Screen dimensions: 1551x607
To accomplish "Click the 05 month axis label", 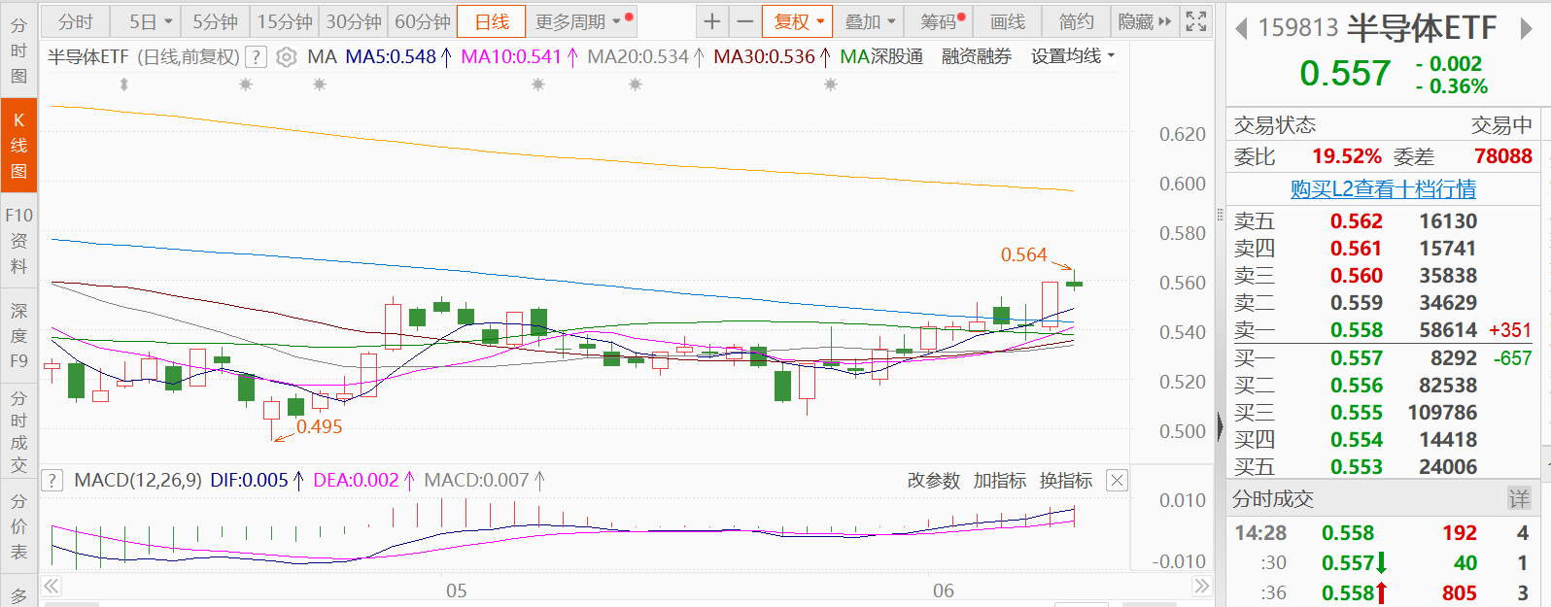I will 456,590.
